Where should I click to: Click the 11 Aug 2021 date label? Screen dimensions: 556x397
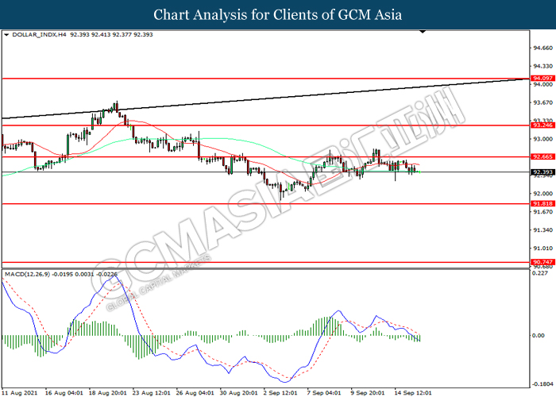(21, 393)
